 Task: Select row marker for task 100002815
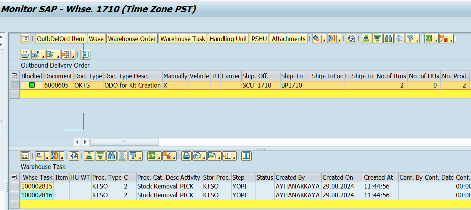[x=15, y=186]
